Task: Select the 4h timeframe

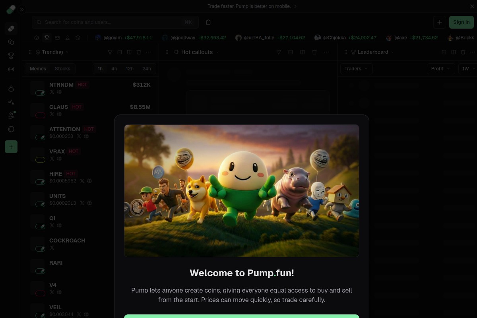Action: point(114,69)
